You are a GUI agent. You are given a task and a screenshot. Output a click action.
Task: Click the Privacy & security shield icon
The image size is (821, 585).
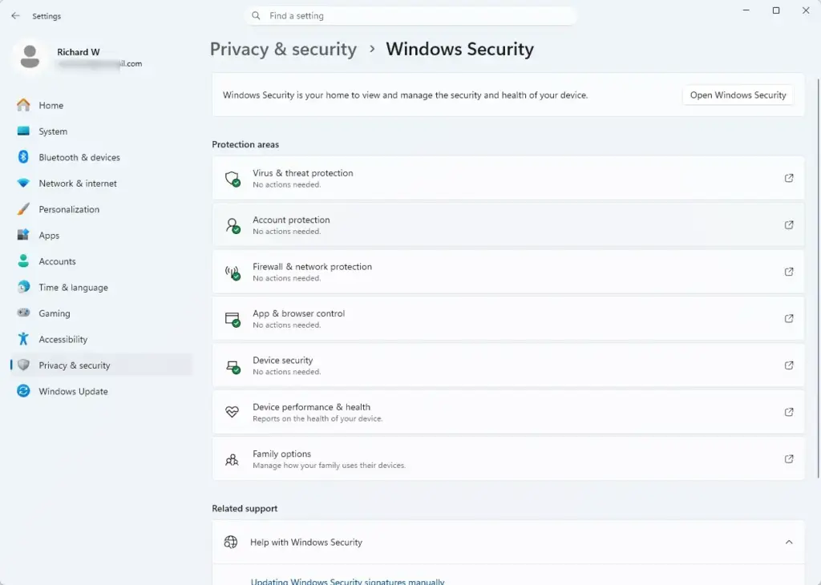pos(23,365)
